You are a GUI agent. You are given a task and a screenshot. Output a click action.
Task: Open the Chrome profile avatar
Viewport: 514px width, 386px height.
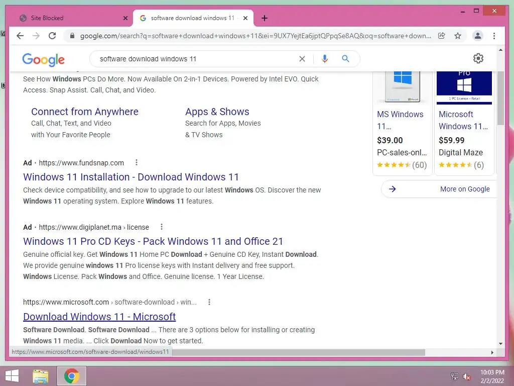[478, 36]
